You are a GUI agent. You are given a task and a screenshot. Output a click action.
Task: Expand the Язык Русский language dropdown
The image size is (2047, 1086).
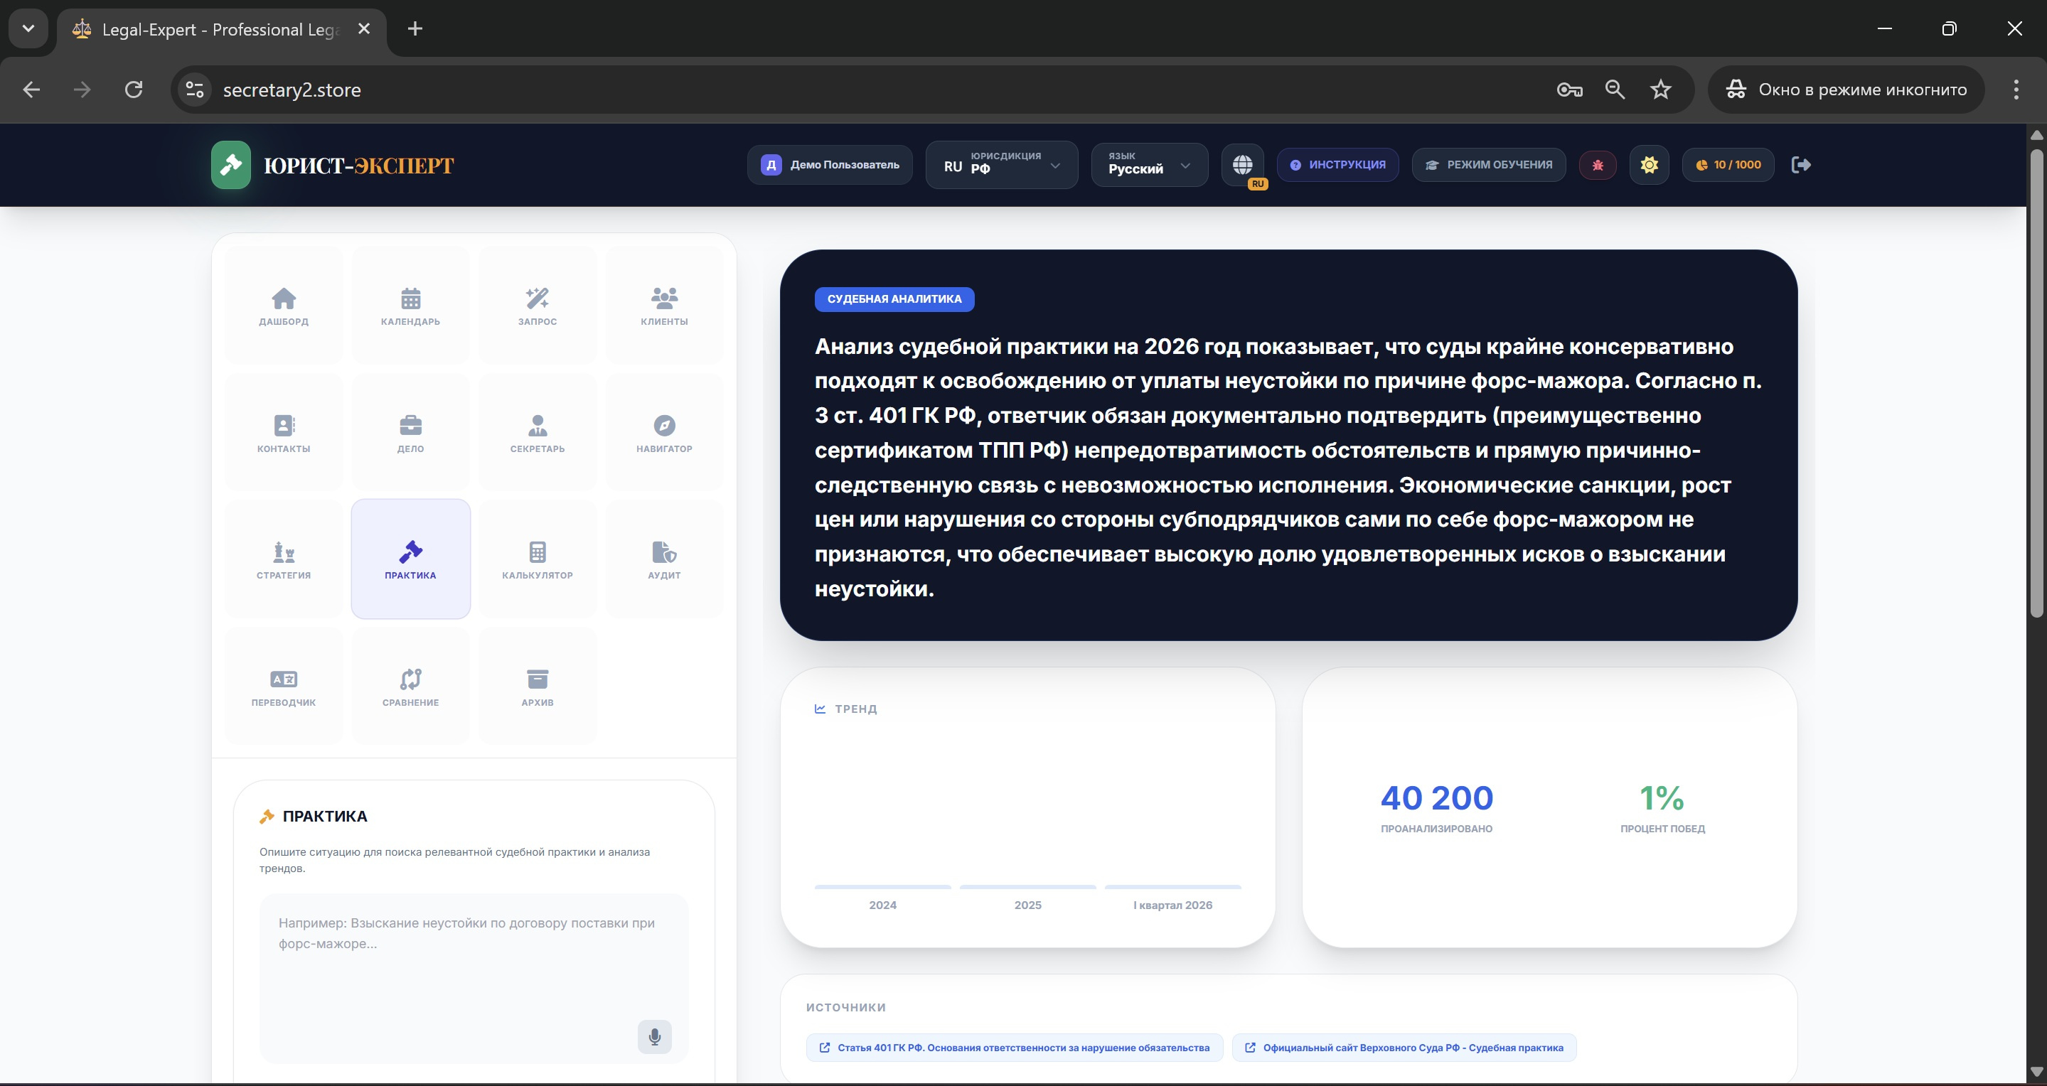1149,164
